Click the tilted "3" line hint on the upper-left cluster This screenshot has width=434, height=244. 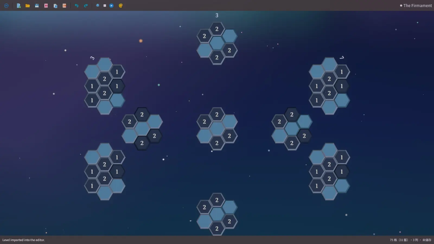92,58
